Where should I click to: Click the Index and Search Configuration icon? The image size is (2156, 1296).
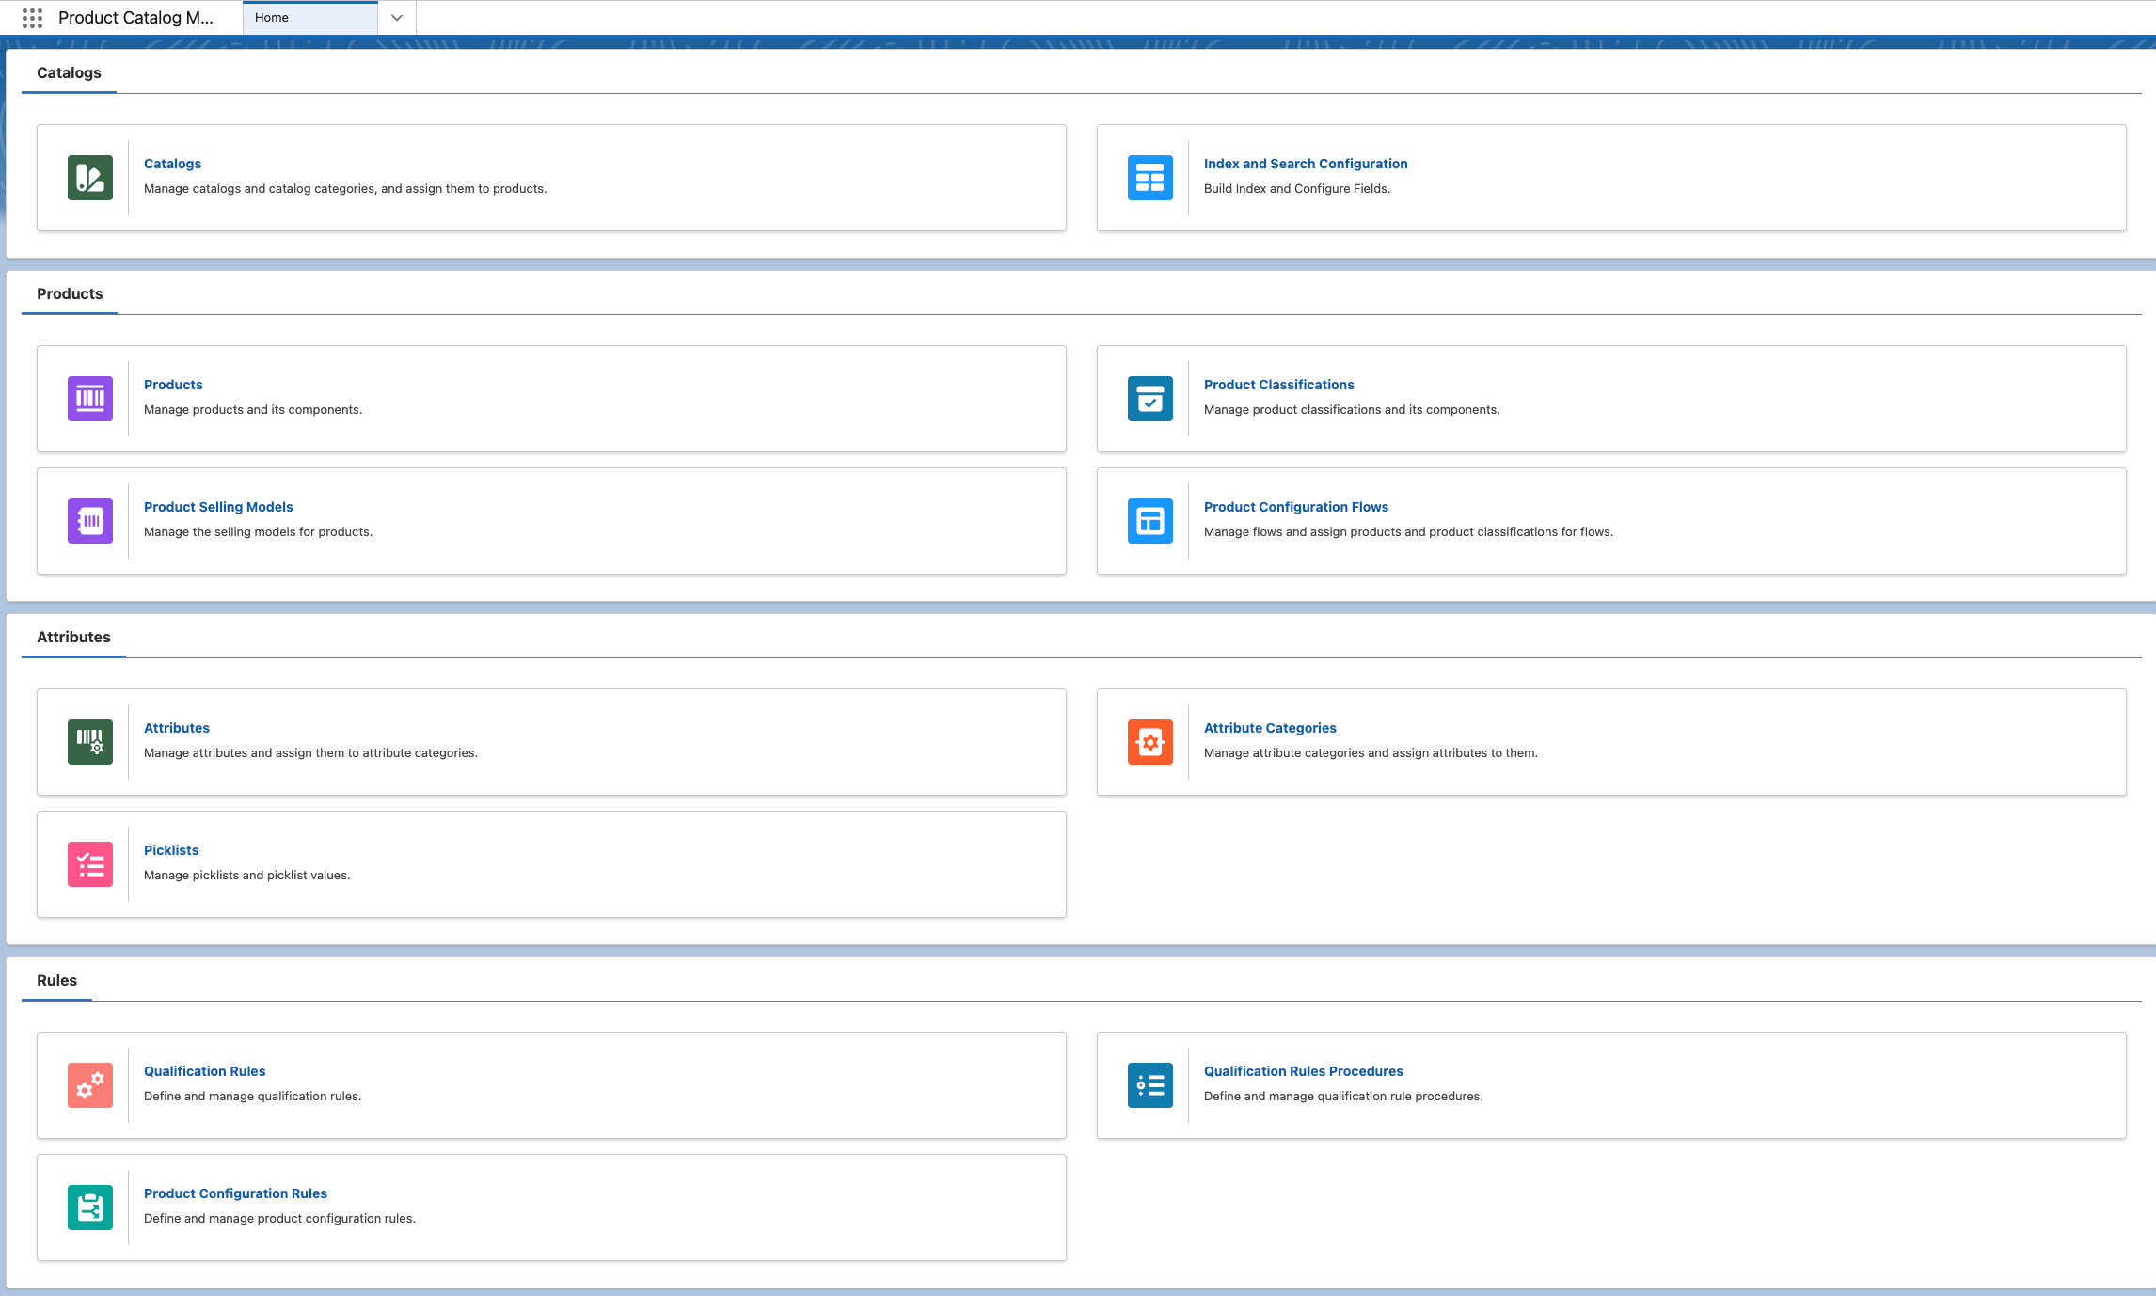[1149, 178]
